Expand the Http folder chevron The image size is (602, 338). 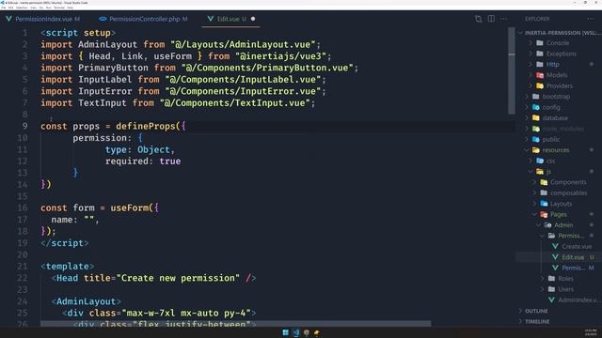(531, 65)
